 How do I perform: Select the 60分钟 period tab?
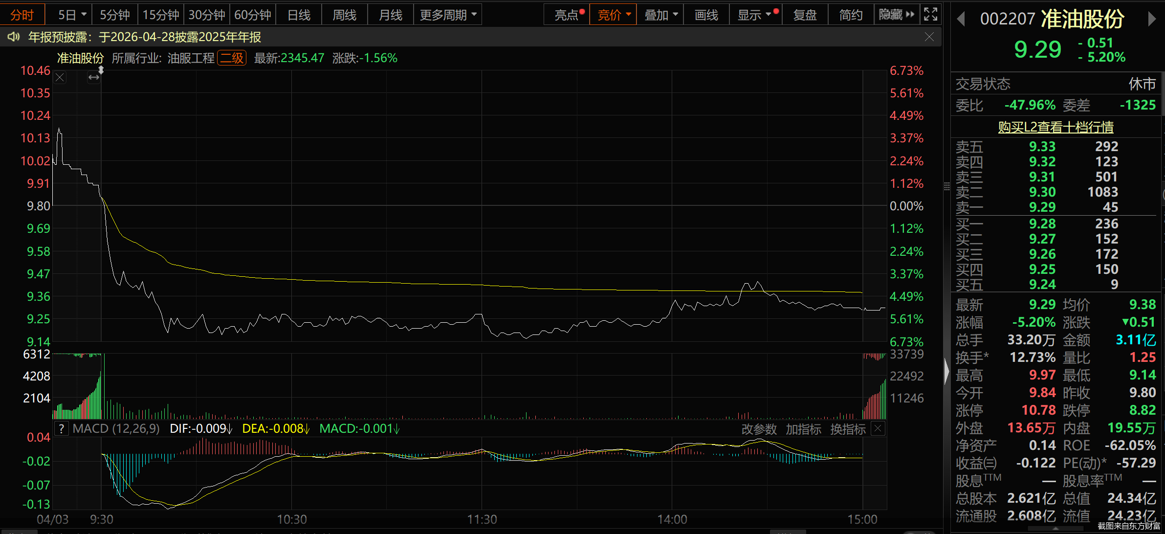[252, 15]
